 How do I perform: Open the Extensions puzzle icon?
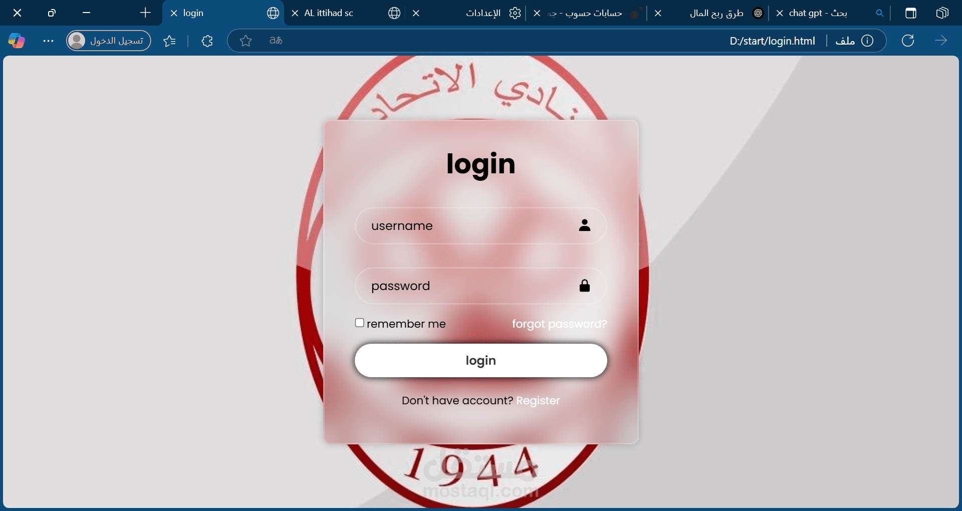[207, 41]
